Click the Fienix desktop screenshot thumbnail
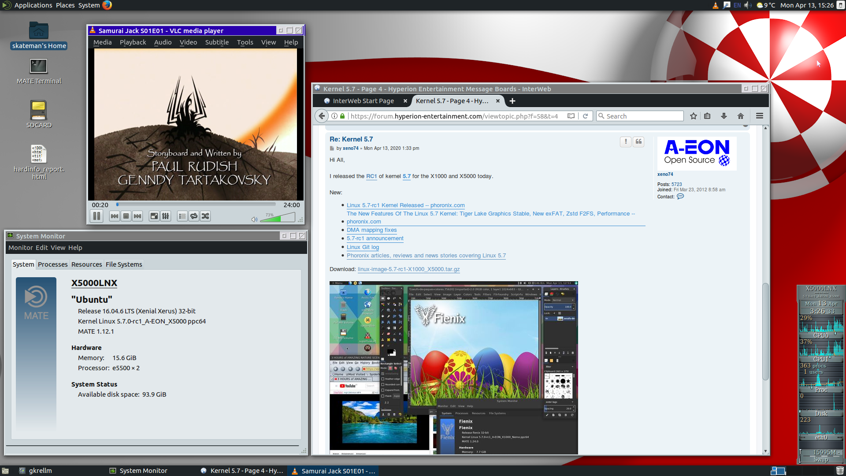 [x=453, y=368]
